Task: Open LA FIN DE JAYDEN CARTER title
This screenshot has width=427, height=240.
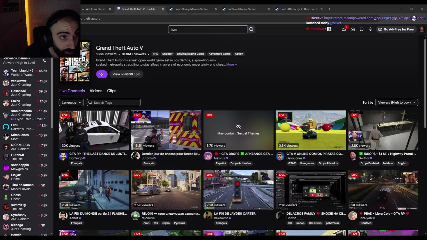Action: (x=235, y=214)
